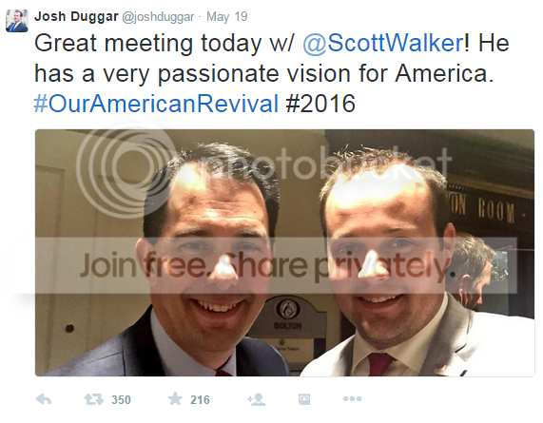Follow user via the add-person icon

pyautogui.click(x=256, y=399)
